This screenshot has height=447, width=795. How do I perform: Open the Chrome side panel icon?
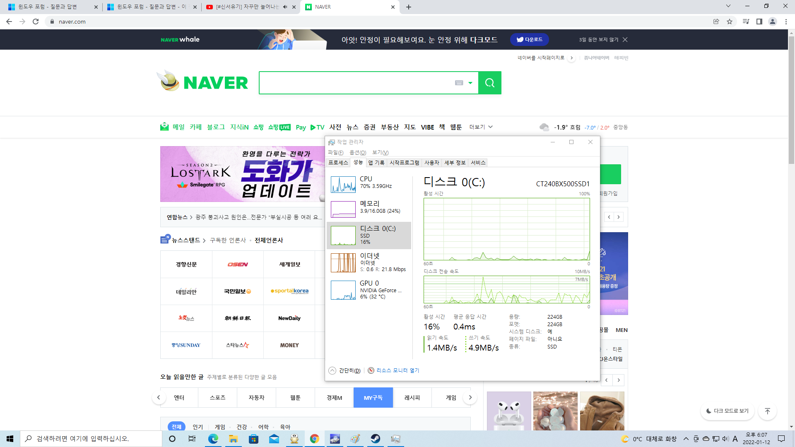[759, 22]
